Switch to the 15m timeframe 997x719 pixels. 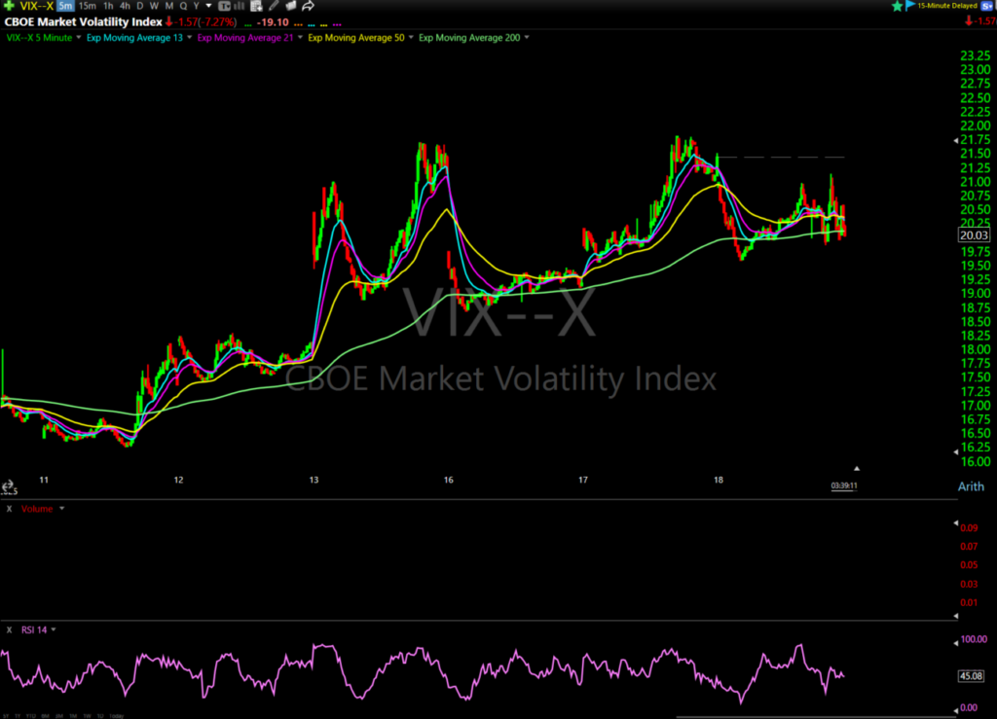[87, 6]
